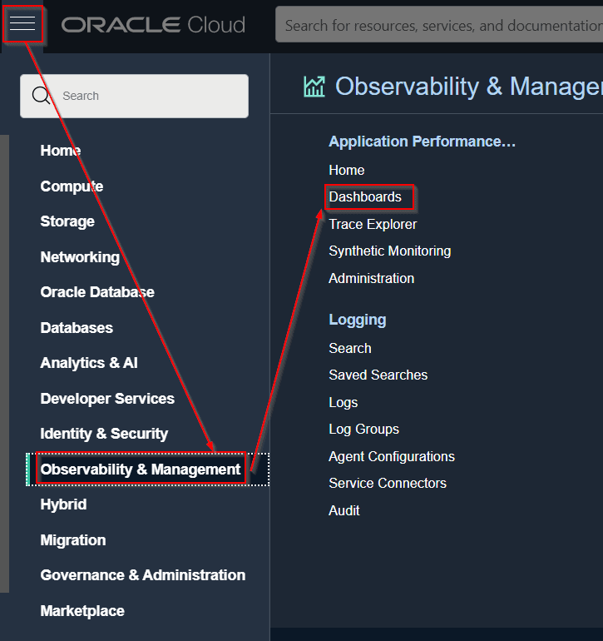
Task: Click the Application Performance section heading
Action: click(x=422, y=142)
